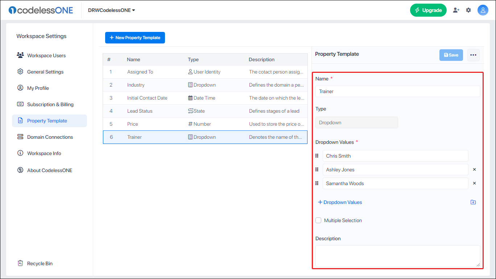Open the user profile avatar
The width and height of the screenshot is (496, 279).
[x=483, y=10]
